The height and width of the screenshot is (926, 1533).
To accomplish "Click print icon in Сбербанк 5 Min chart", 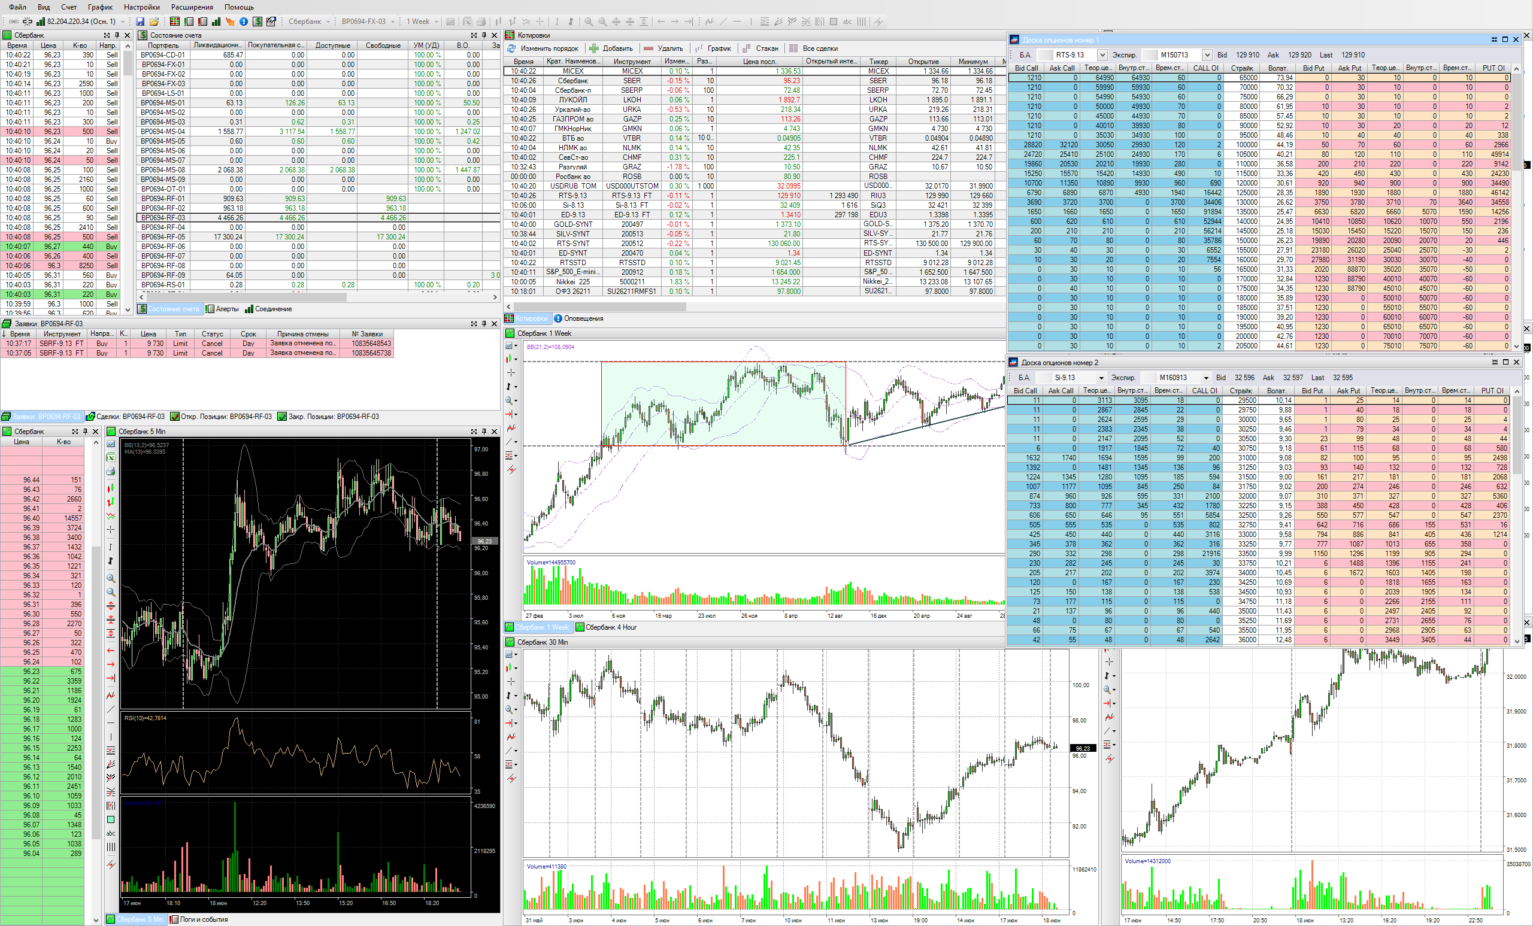I will [111, 472].
